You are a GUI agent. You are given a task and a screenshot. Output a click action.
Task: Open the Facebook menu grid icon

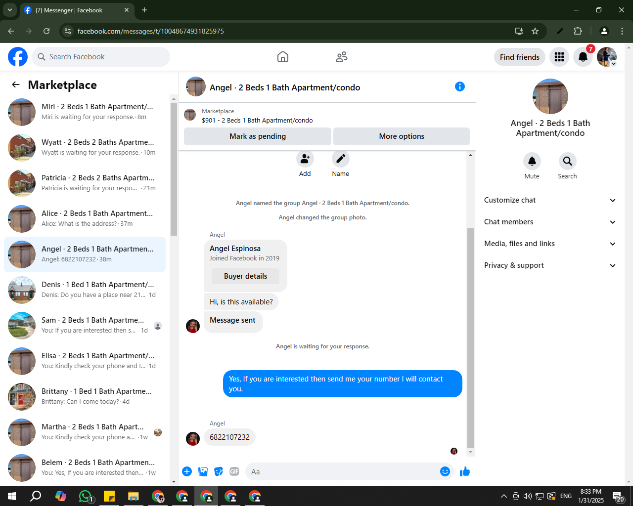[x=559, y=57]
